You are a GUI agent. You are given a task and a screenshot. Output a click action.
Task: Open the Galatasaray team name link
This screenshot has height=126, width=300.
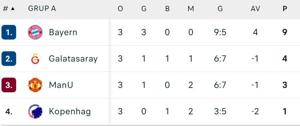pyautogui.click(x=73, y=59)
